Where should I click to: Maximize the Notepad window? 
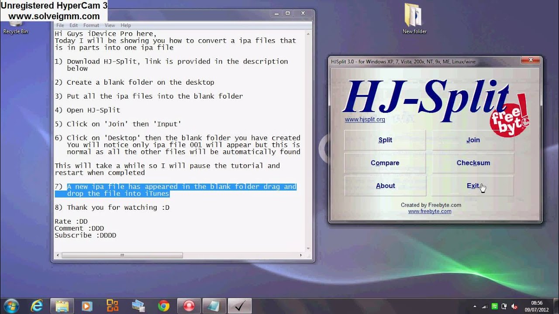(x=287, y=14)
